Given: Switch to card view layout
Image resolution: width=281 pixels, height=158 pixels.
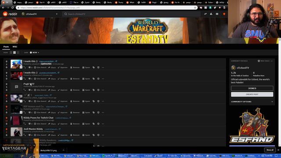Looking at the screenshot, I should pyautogui.click(x=11, y=53).
